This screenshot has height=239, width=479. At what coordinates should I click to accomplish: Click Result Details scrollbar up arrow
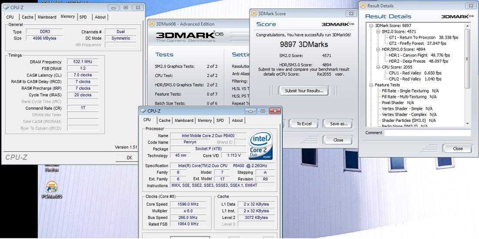[x=467, y=25]
